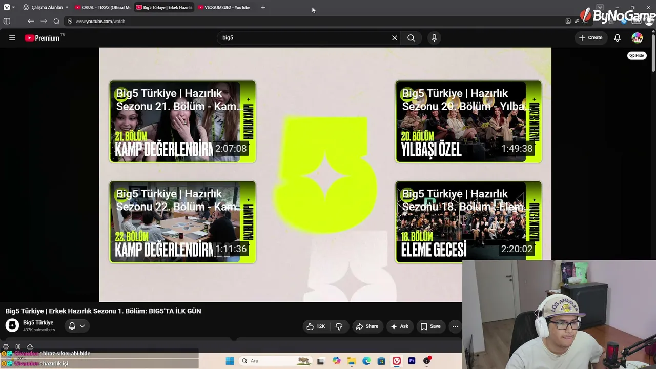Dislike this video
Viewport: 656px width, 369px height.
point(339,326)
